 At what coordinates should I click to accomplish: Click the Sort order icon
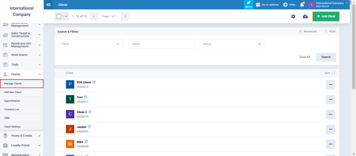pos(333,73)
